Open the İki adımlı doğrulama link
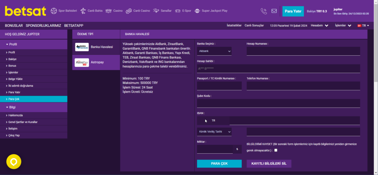Viewport: 378px width, 175px height. pos(34,86)
